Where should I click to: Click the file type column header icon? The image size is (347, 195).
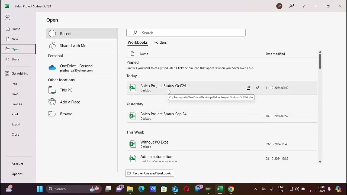(x=133, y=54)
